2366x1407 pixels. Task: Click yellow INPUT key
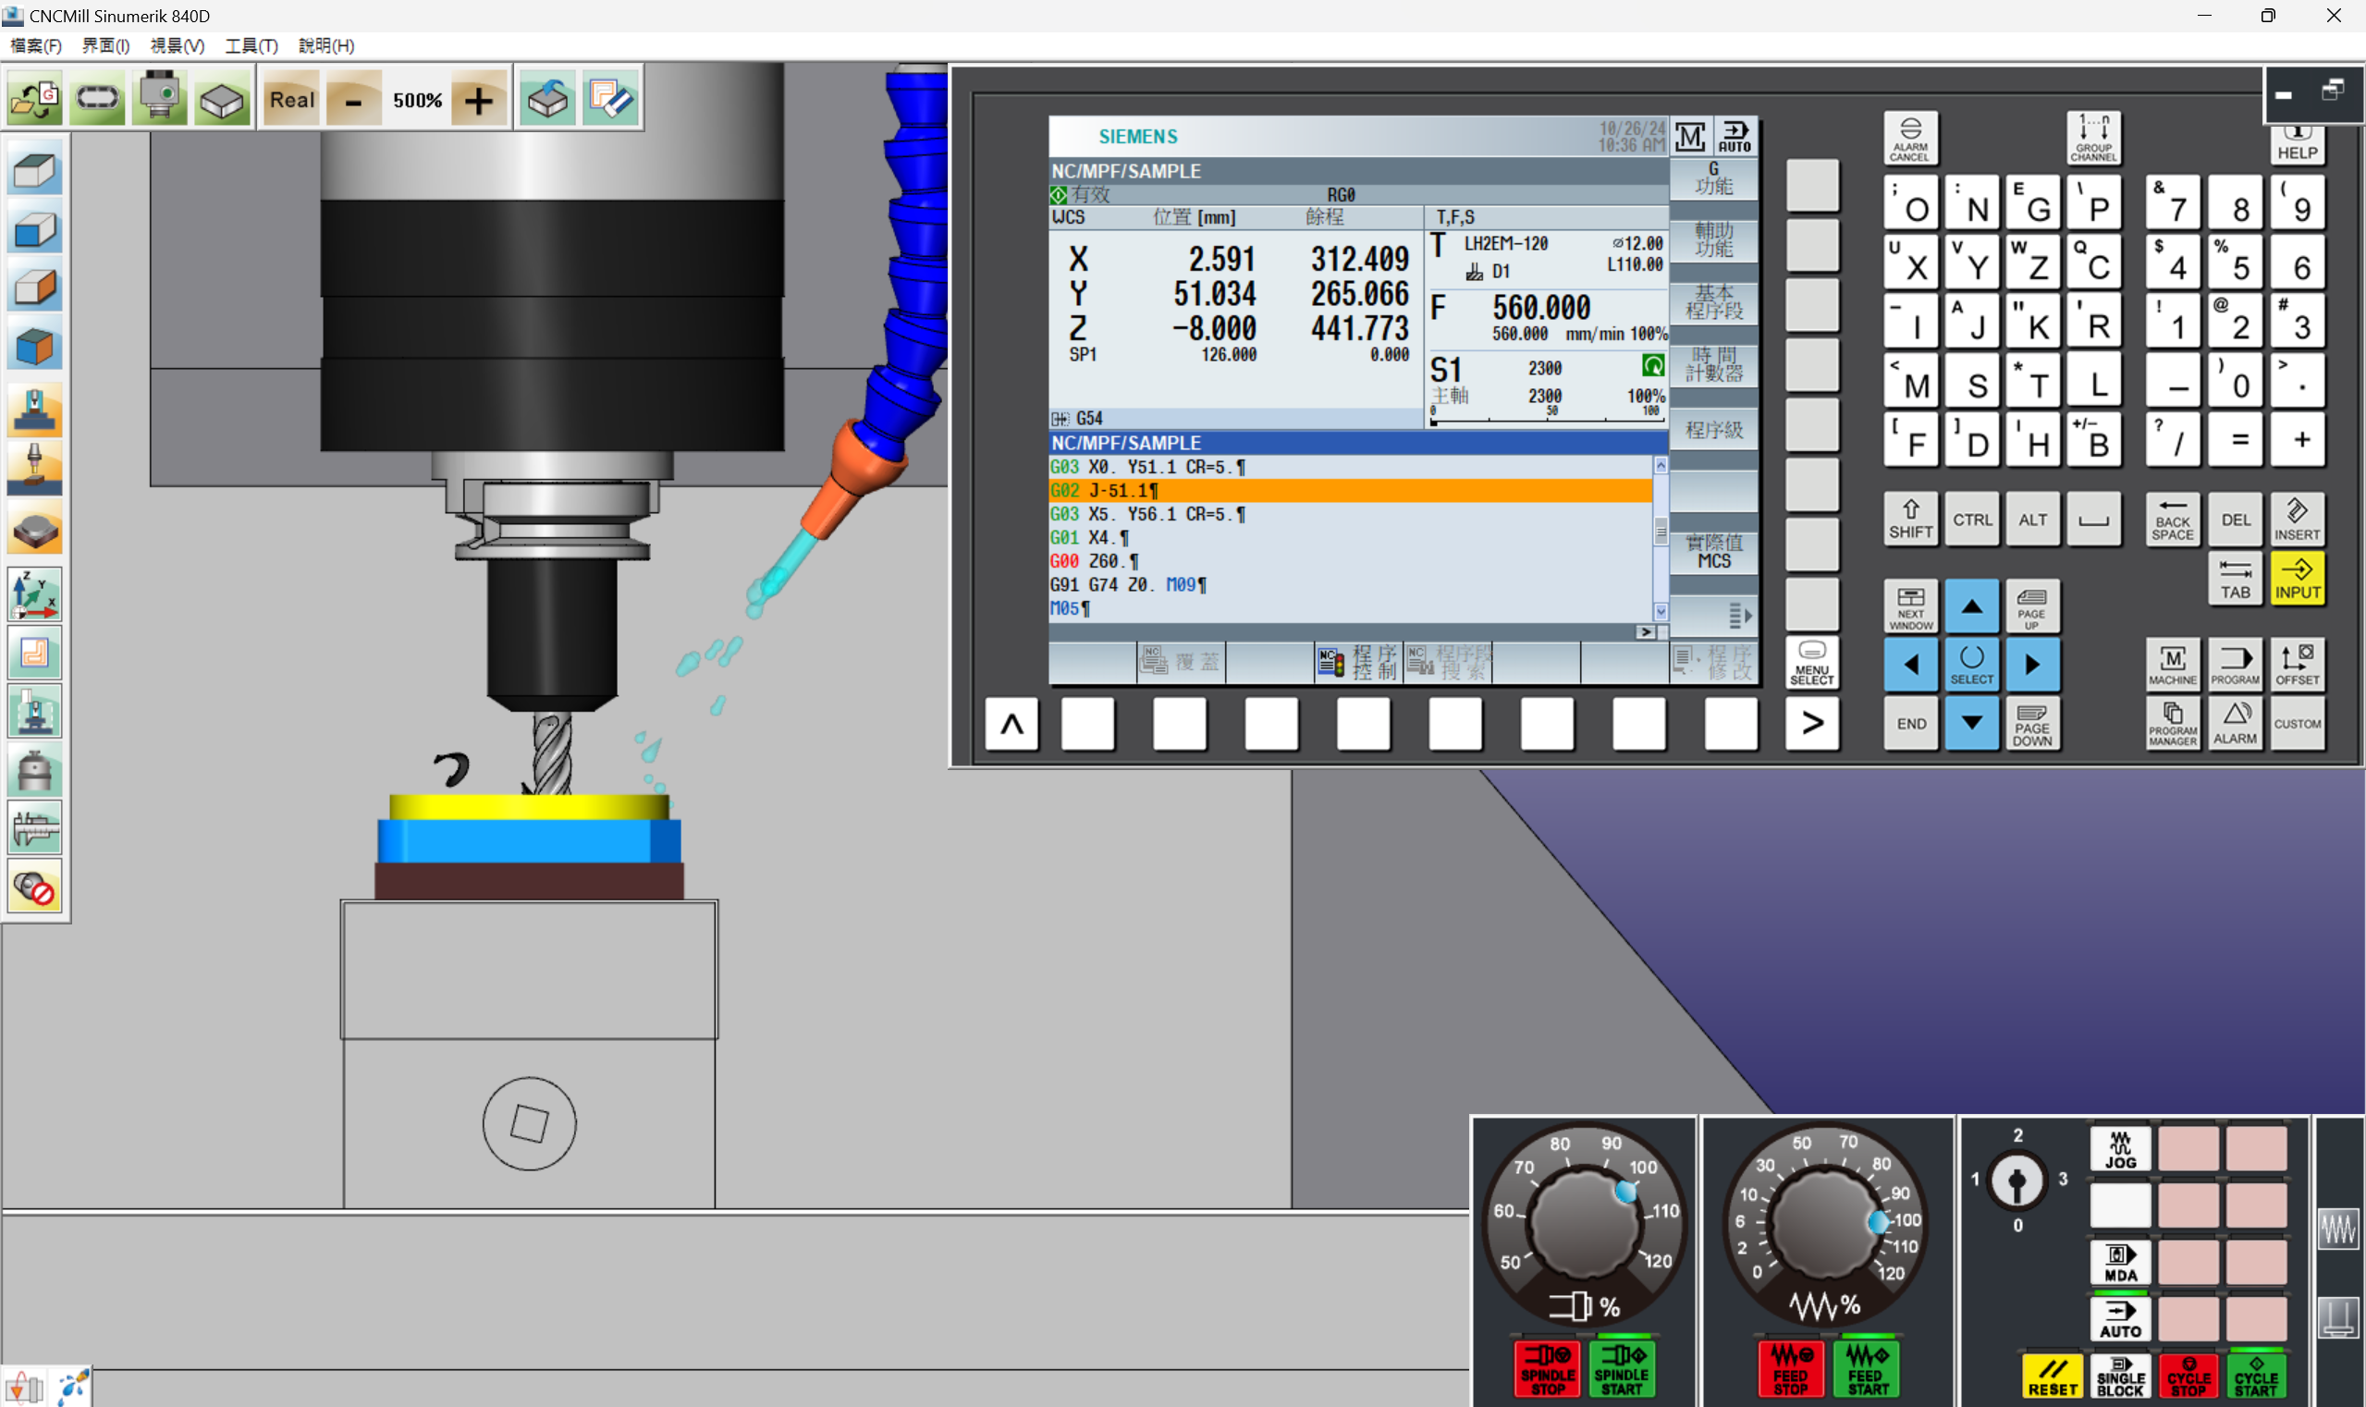coord(2297,580)
